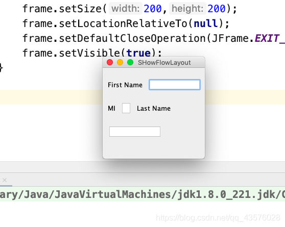The height and width of the screenshot is (227, 285).
Task: Click the frame.setVisible(true) code line
Action: pos(92,53)
